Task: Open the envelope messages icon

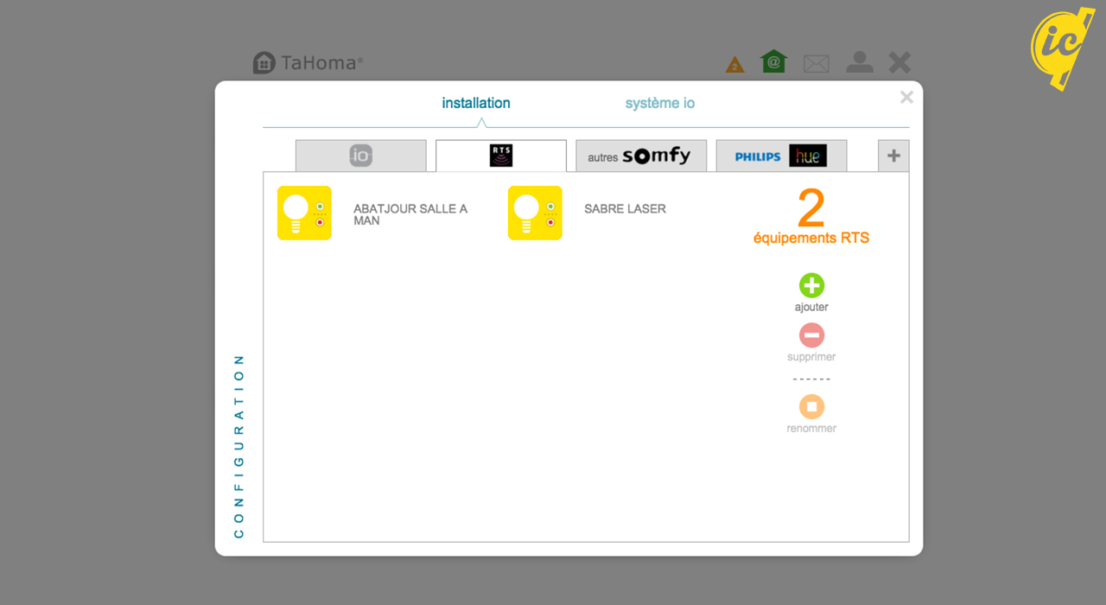Action: pyautogui.click(x=816, y=64)
